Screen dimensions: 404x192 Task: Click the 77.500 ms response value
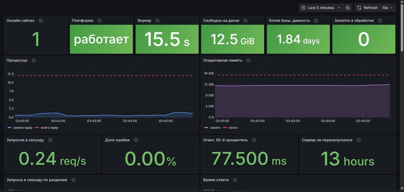click(x=249, y=159)
